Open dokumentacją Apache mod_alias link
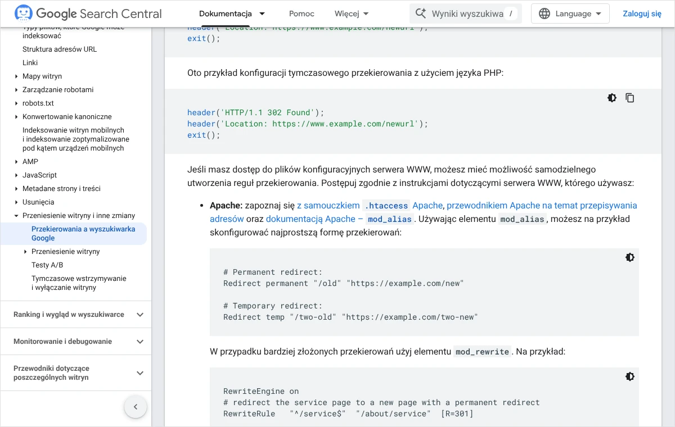This screenshot has height=427, width=675. pos(340,219)
